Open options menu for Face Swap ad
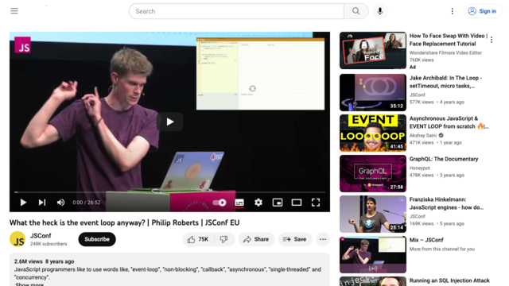 tap(492, 40)
